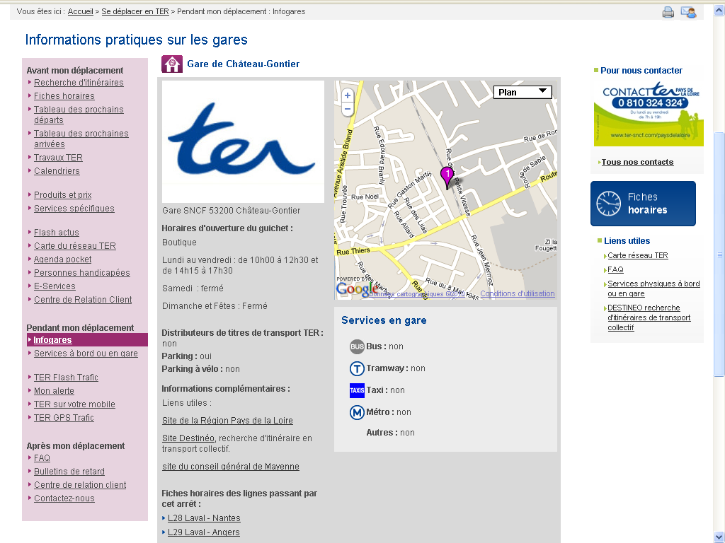The height and width of the screenshot is (543, 725).
Task: Open Contactez-nous
Action: 64,498
